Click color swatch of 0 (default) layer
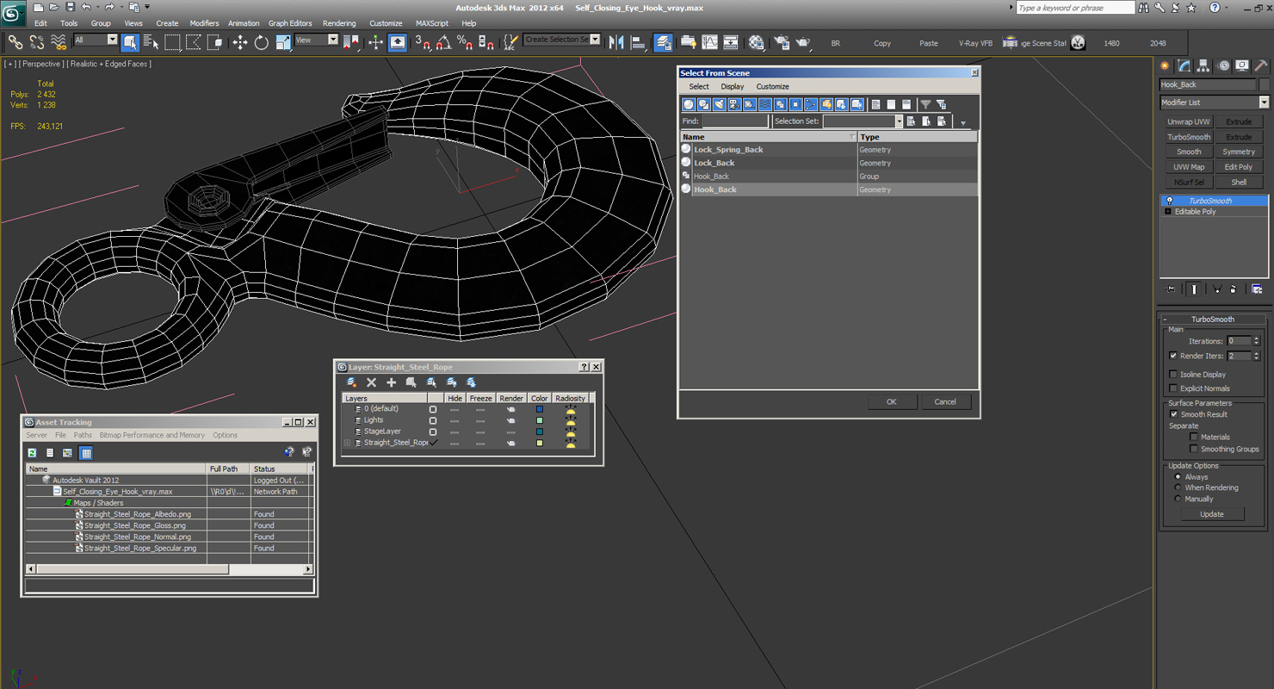This screenshot has height=689, width=1274. click(540, 410)
